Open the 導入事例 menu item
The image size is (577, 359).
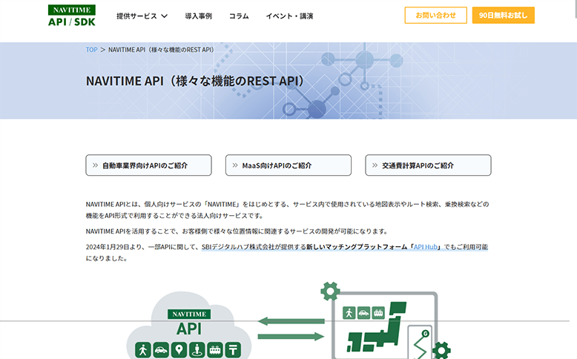point(198,16)
